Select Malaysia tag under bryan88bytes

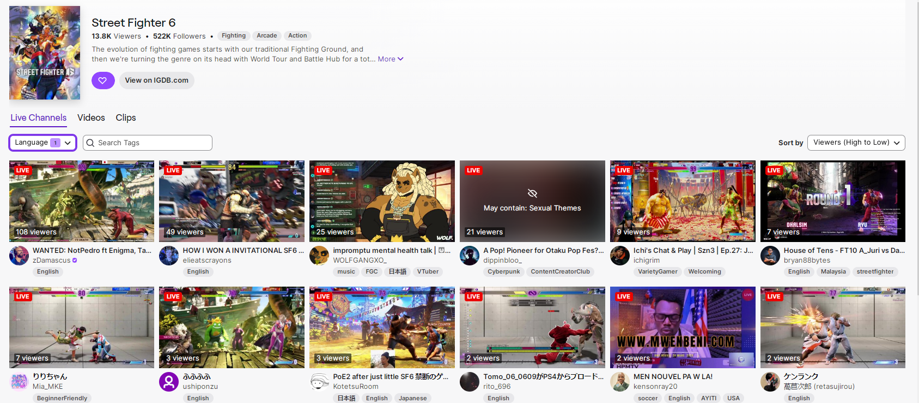833,272
